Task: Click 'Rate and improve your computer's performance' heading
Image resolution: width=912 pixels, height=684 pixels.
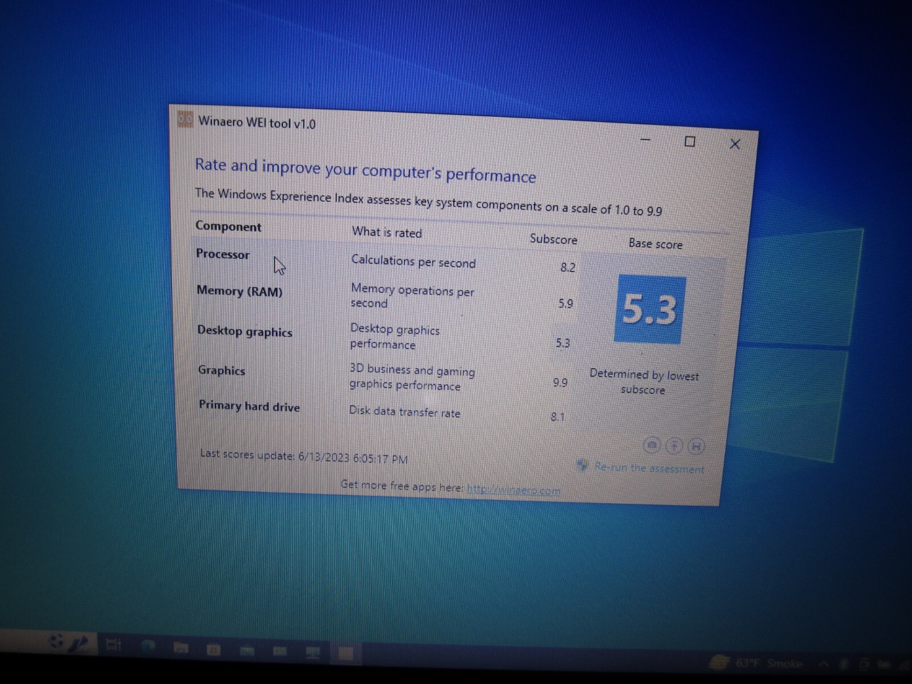Action: coord(365,170)
